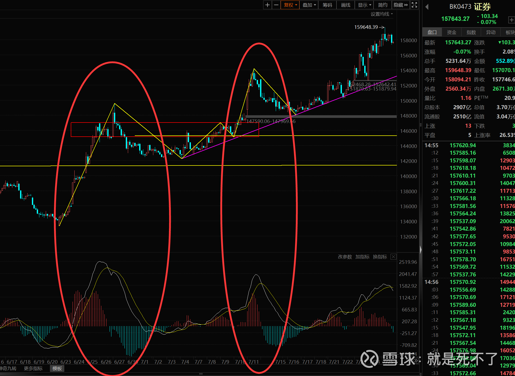Screen dimensions: 515x376
Task: Open 更多指标 more indicators
Action: click(33, 369)
